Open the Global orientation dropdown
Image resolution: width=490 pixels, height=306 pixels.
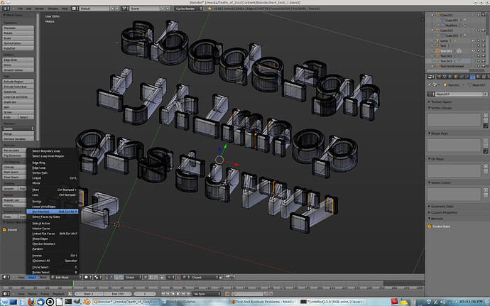[x=133, y=277]
